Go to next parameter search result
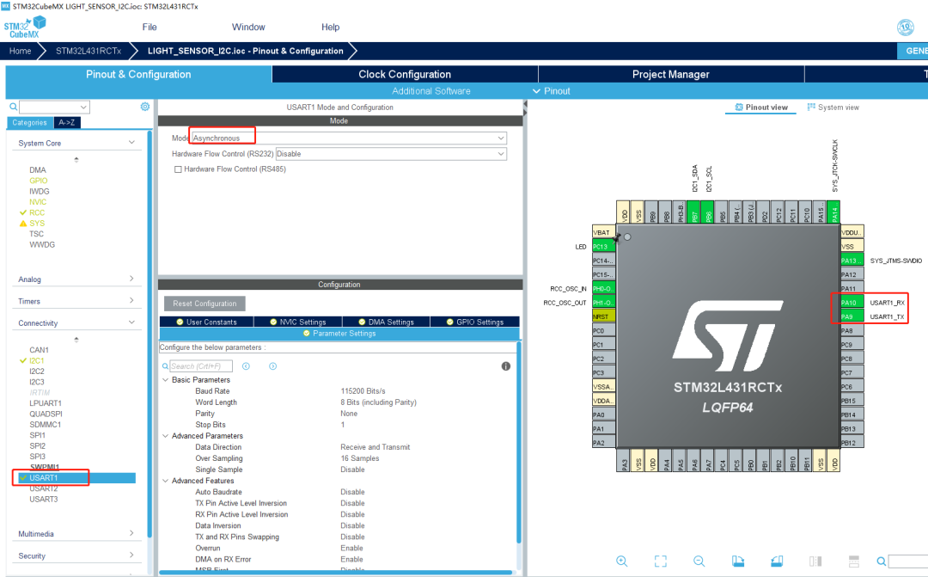 pyautogui.click(x=272, y=366)
